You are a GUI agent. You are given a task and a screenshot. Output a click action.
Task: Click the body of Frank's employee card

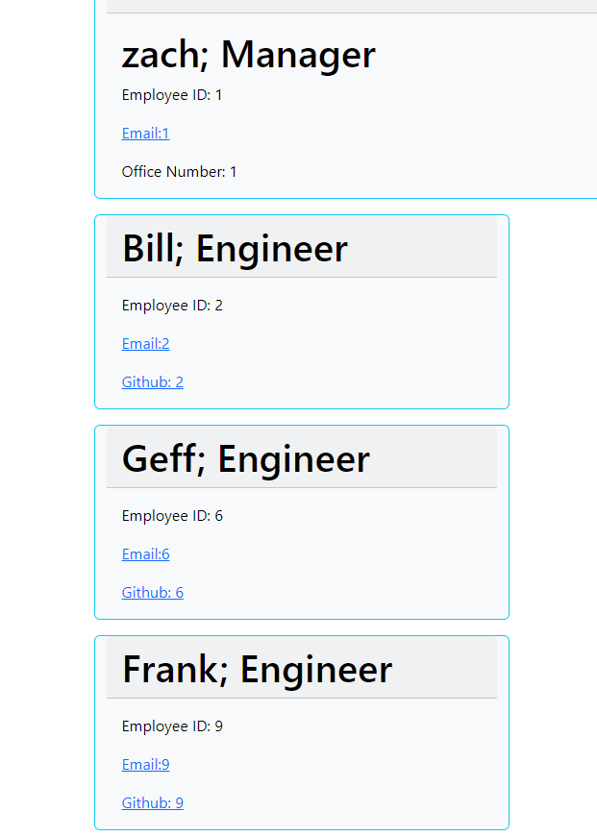pos(301,764)
